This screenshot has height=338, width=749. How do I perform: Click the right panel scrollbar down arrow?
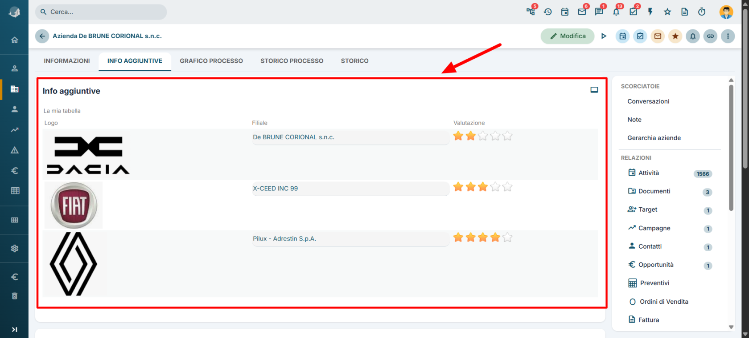pos(731,327)
